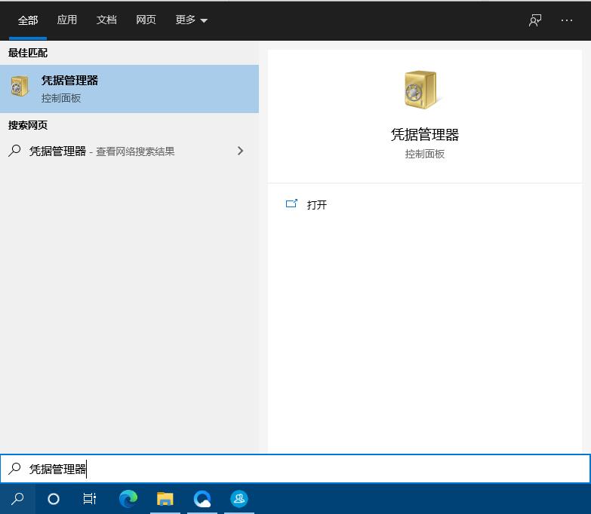Open the three-dots more options menu
Image resolution: width=591 pixels, height=514 pixels.
coord(567,20)
